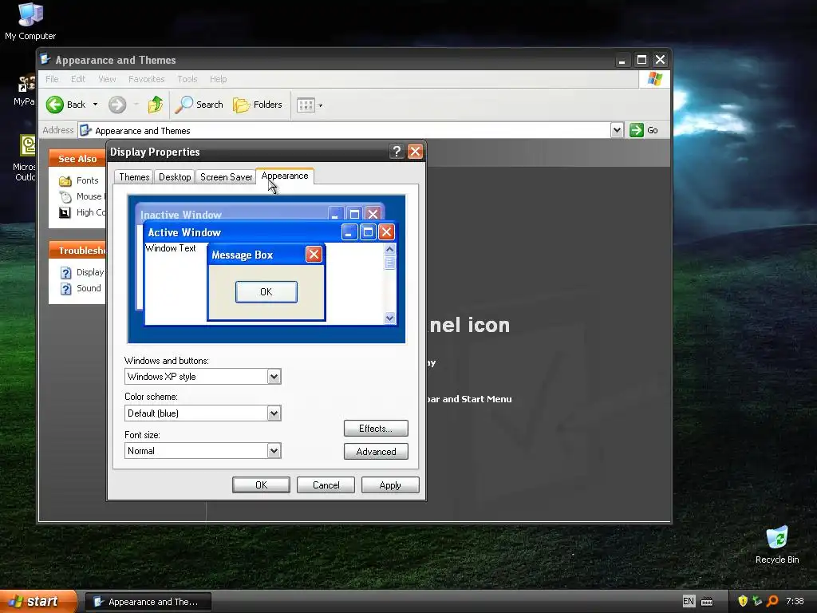Open the Back button history dropdown arrow
Image resolution: width=817 pixels, height=613 pixels.
96,105
